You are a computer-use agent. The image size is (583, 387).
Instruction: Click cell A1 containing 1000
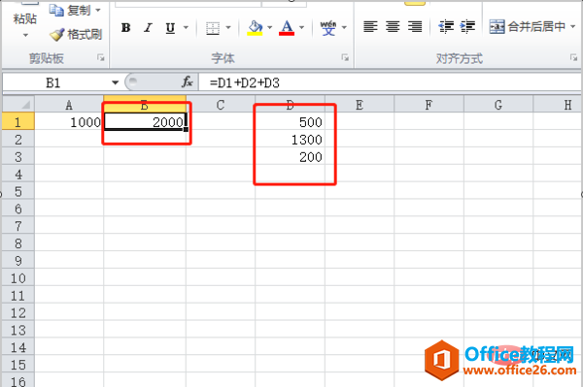click(69, 121)
